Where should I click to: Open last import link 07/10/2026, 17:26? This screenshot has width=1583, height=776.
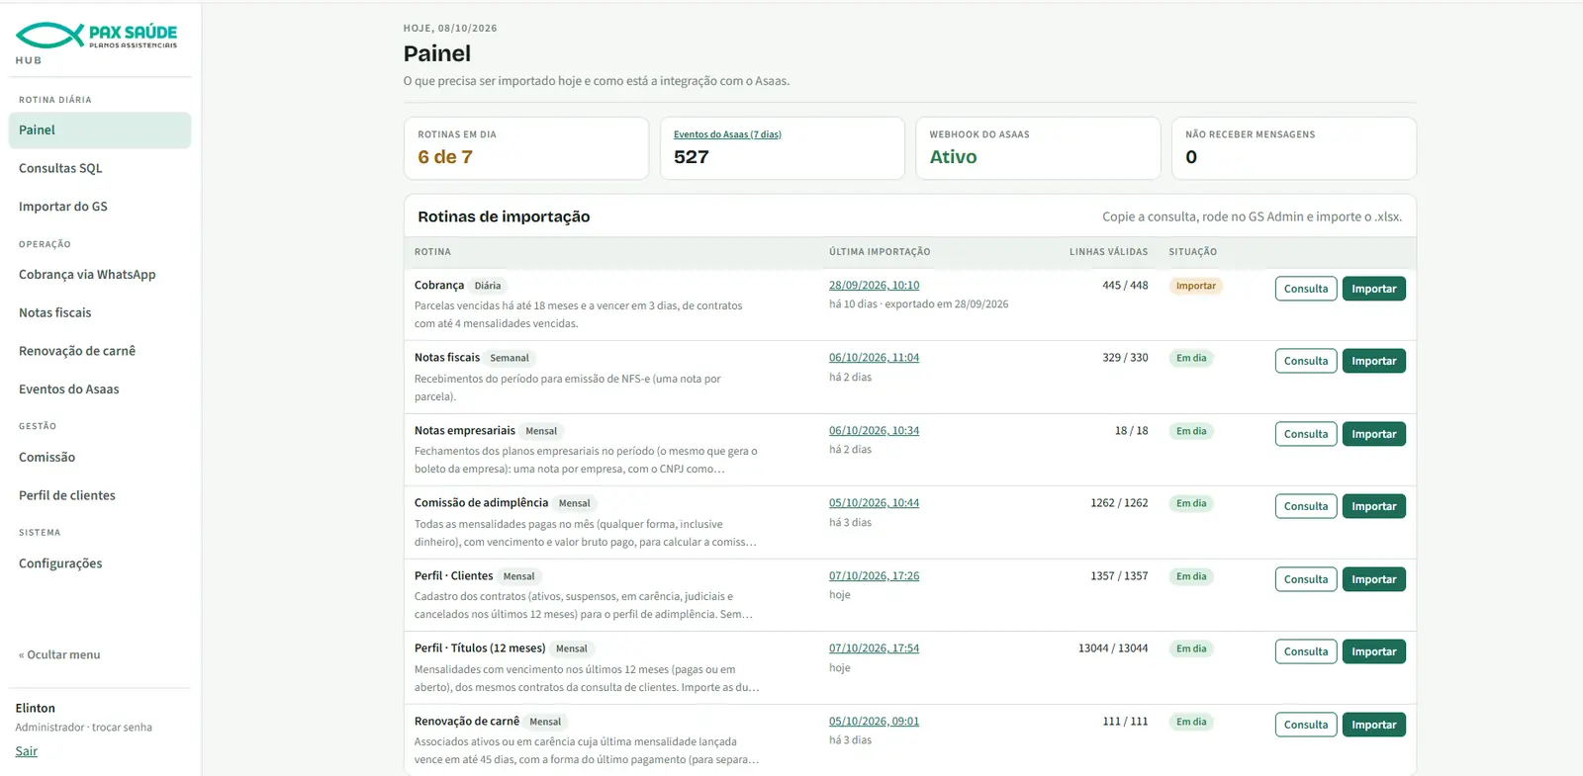874,576
